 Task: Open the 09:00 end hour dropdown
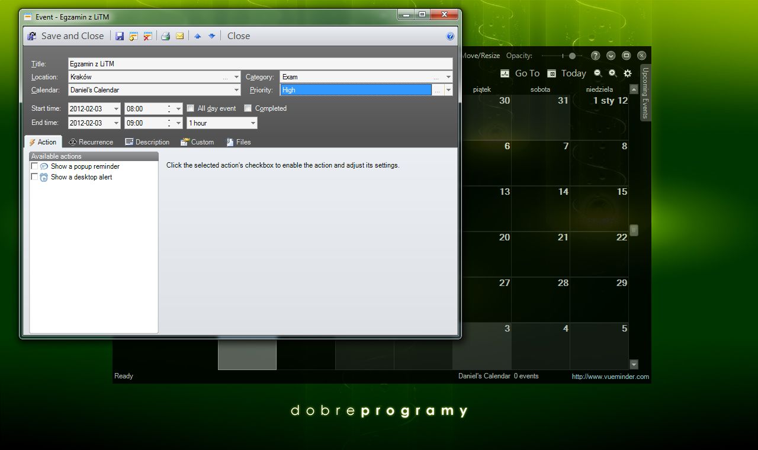click(x=178, y=123)
